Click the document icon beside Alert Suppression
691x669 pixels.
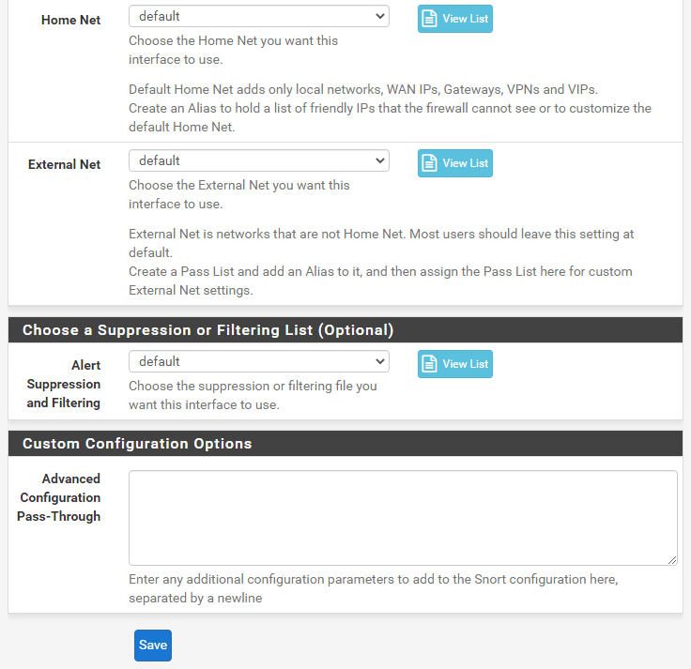(430, 364)
